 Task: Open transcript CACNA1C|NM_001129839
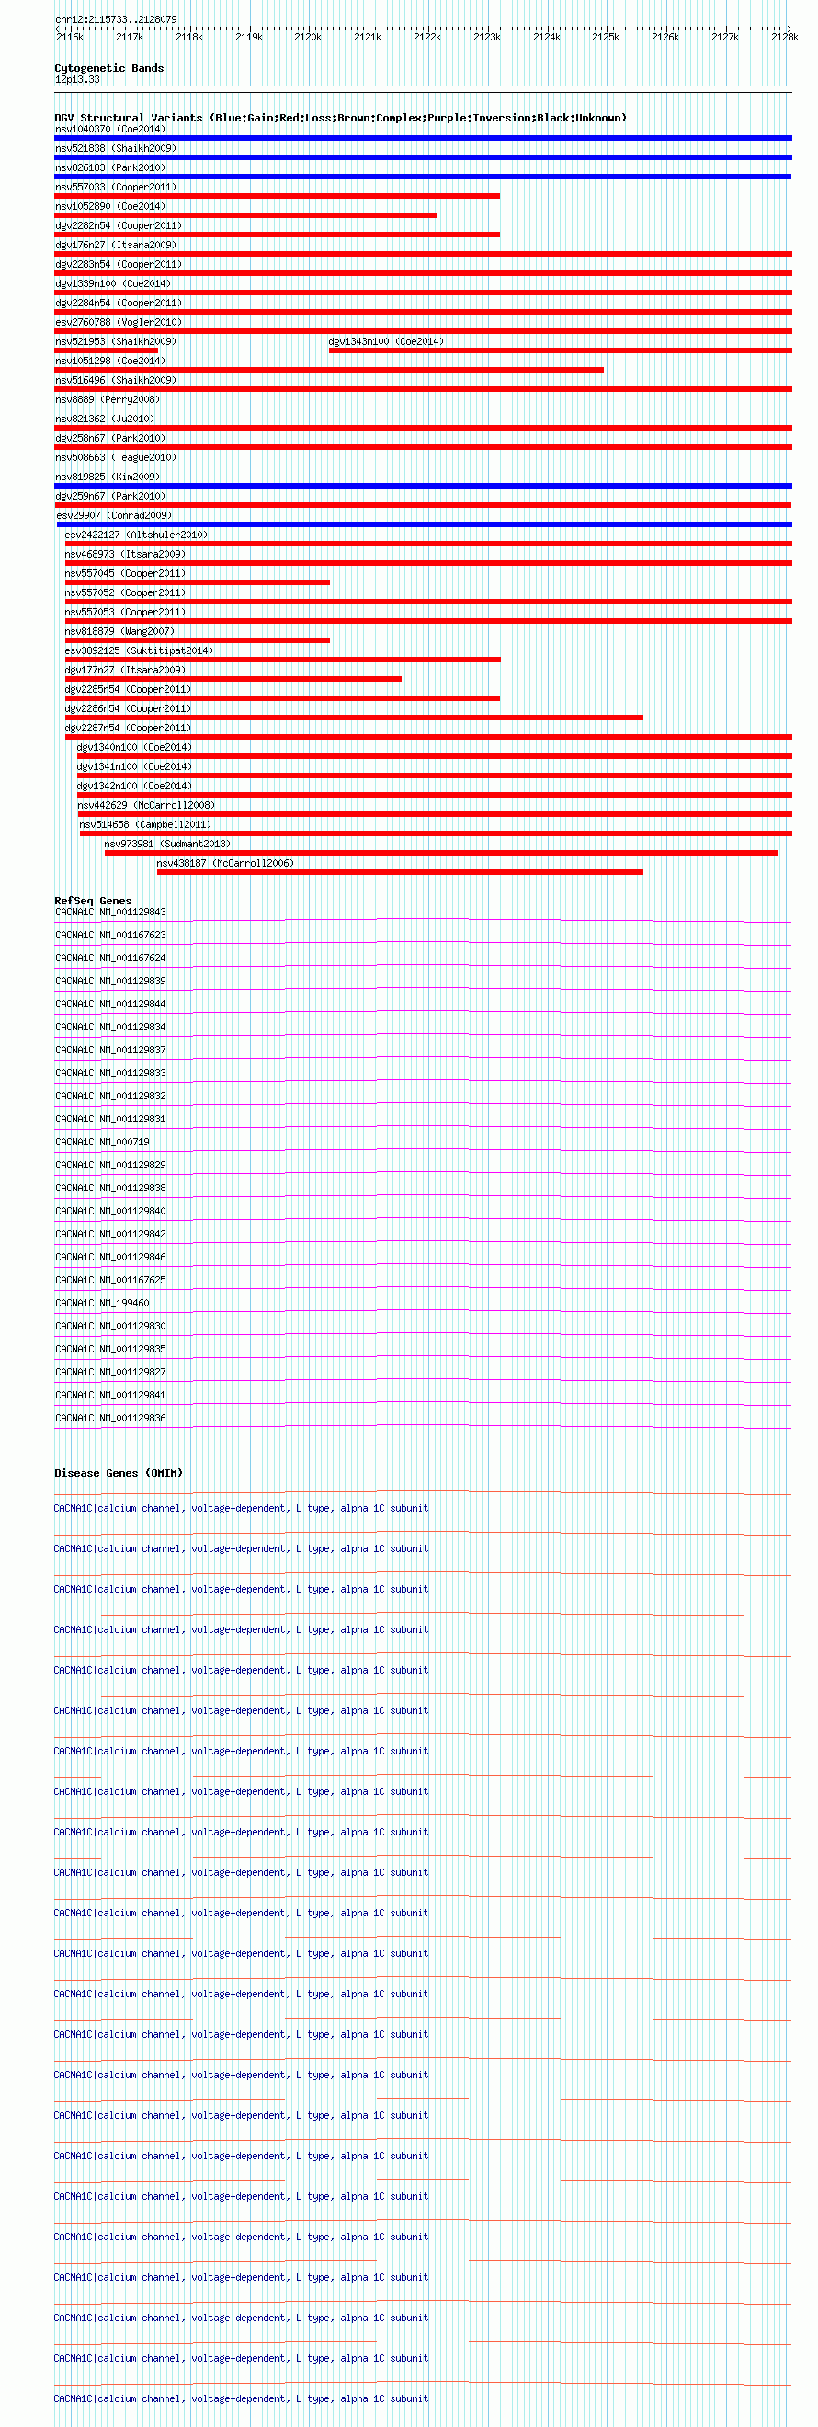pos(110,981)
